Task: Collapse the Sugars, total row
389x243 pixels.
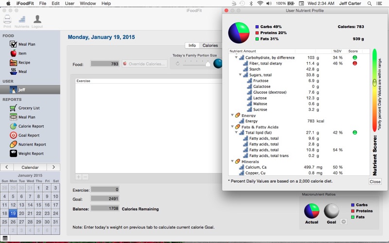Action: [x=240, y=75]
